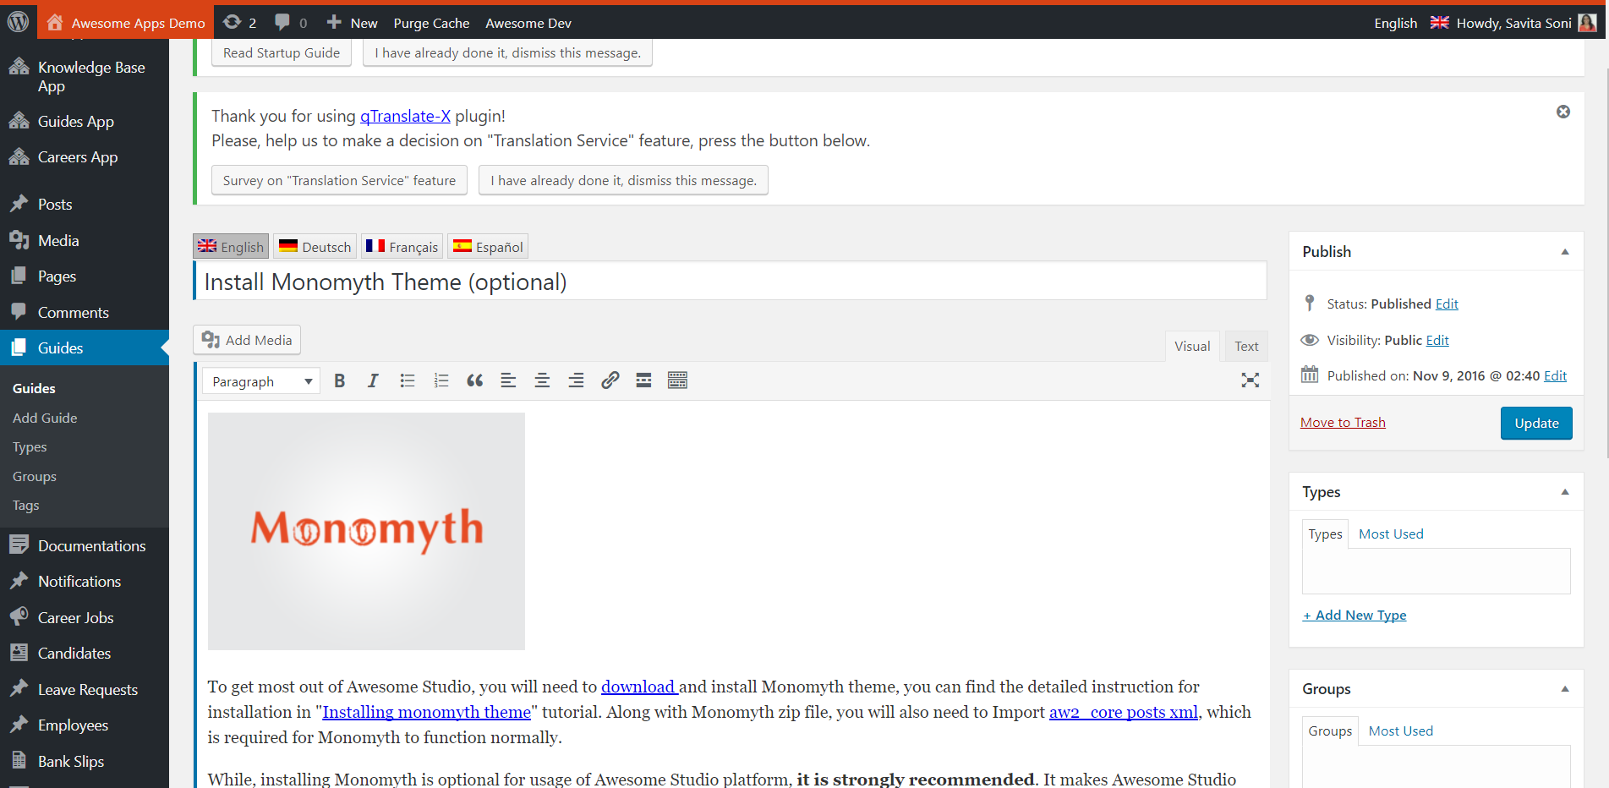The height and width of the screenshot is (788, 1609).
Task: Align text center
Action: [542, 380]
